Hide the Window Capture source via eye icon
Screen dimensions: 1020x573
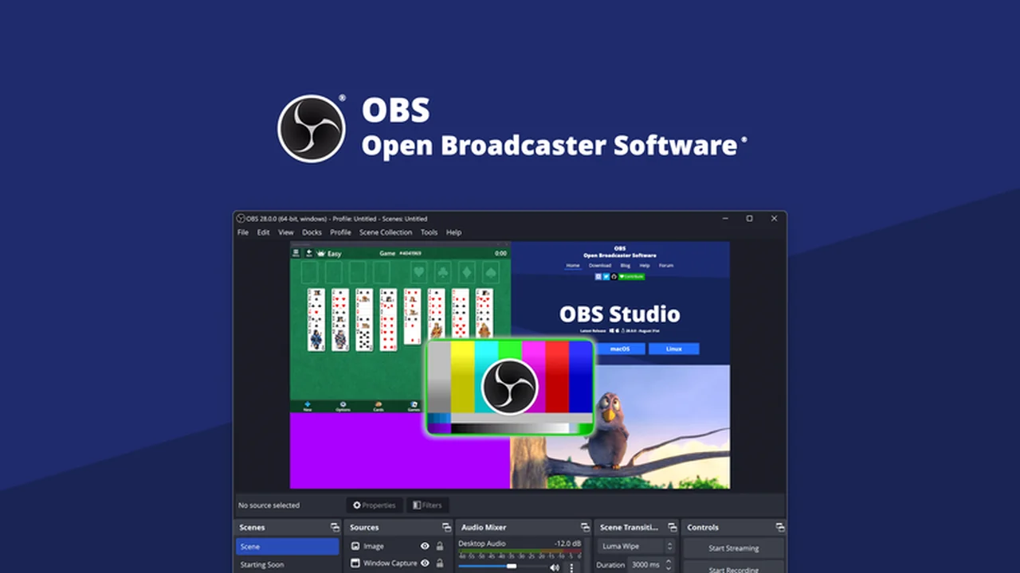coord(425,563)
